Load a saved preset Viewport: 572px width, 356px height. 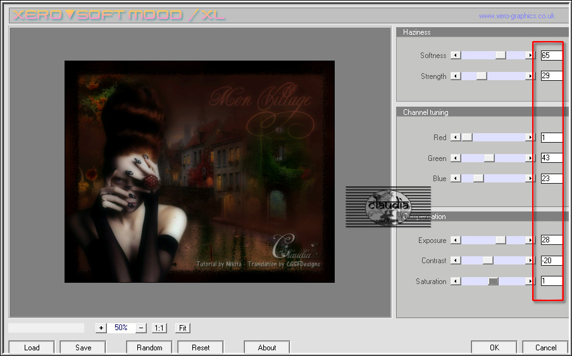click(x=32, y=348)
